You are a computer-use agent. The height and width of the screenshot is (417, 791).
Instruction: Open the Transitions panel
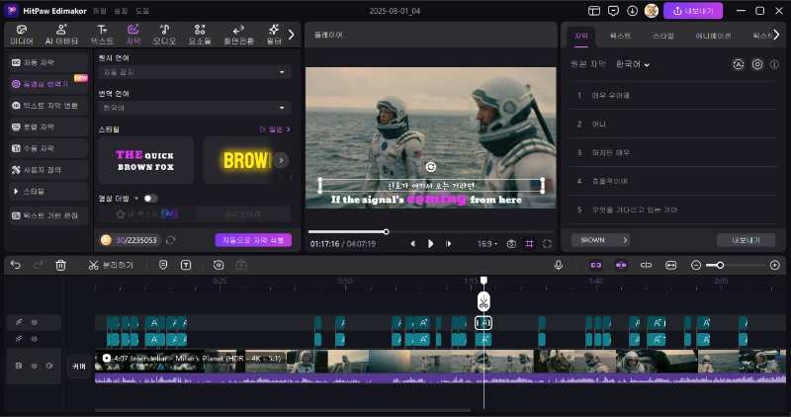[238, 35]
